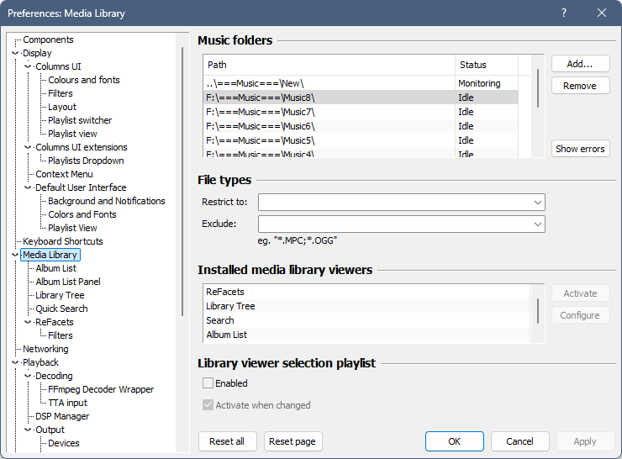The width and height of the screenshot is (622, 459).
Task: Remove the selected music folder
Action: [580, 86]
